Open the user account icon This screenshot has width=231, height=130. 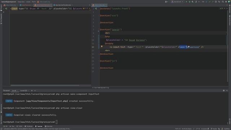pos(166,2)
